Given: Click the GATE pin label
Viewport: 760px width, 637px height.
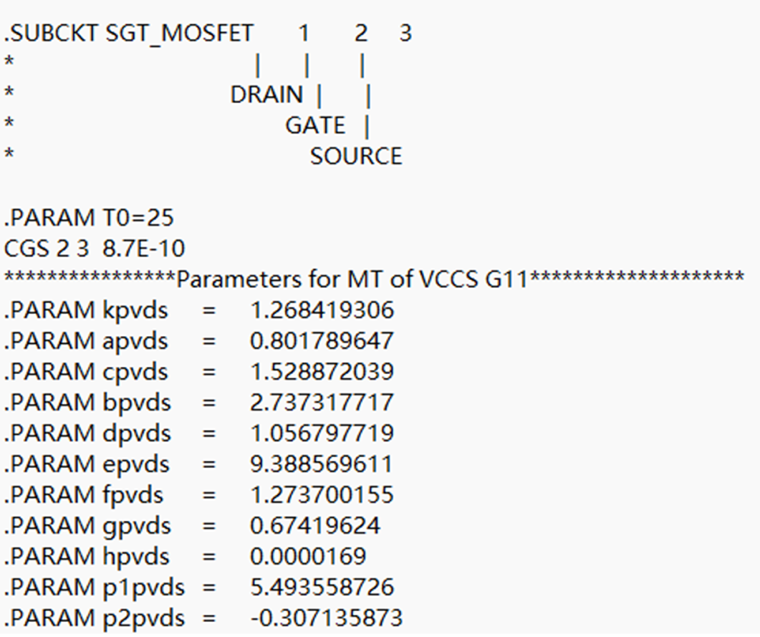Looking at the screenshot, I should [x=315, y=125].
